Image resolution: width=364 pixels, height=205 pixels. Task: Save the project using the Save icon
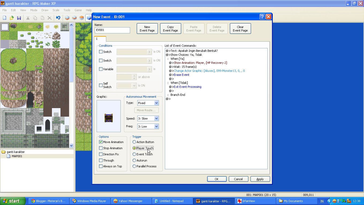point(19,18)
